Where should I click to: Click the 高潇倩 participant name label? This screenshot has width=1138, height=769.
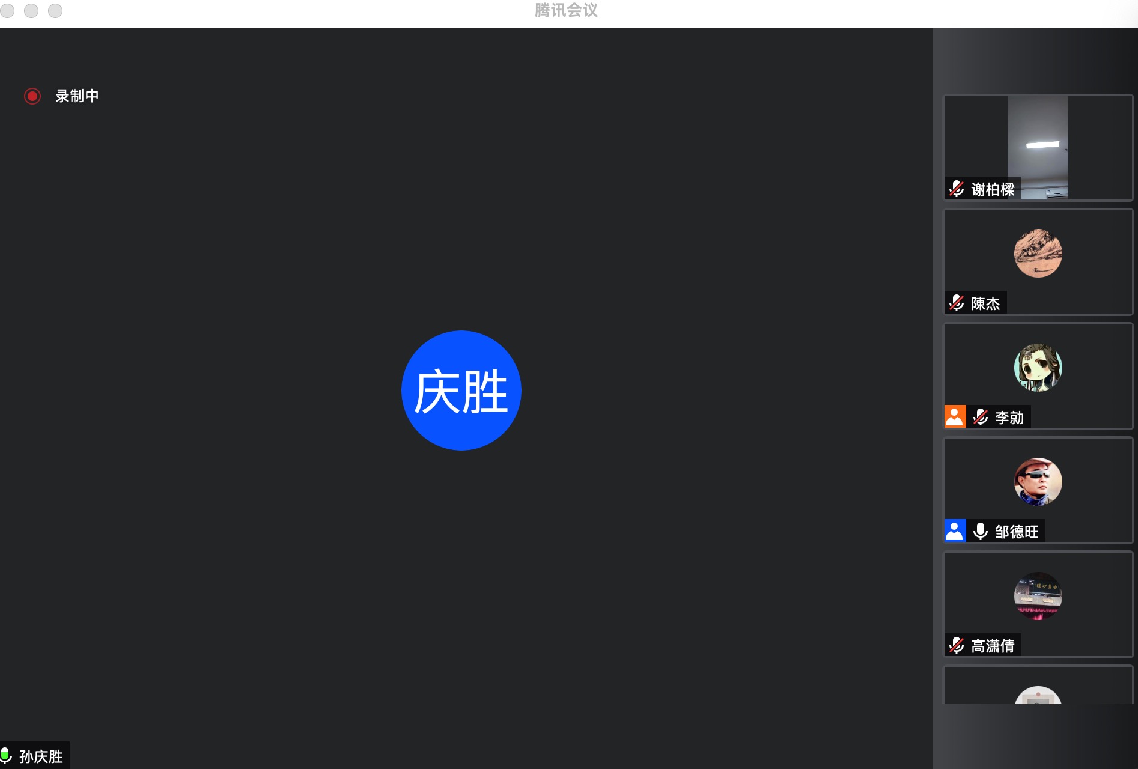click(993, 646)
